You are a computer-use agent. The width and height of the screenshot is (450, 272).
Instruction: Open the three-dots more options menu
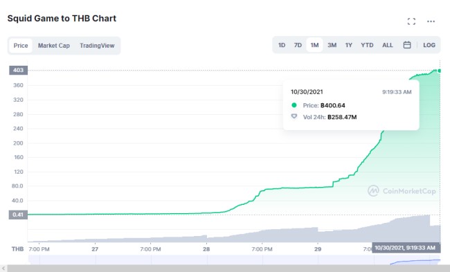pos(431,21)
